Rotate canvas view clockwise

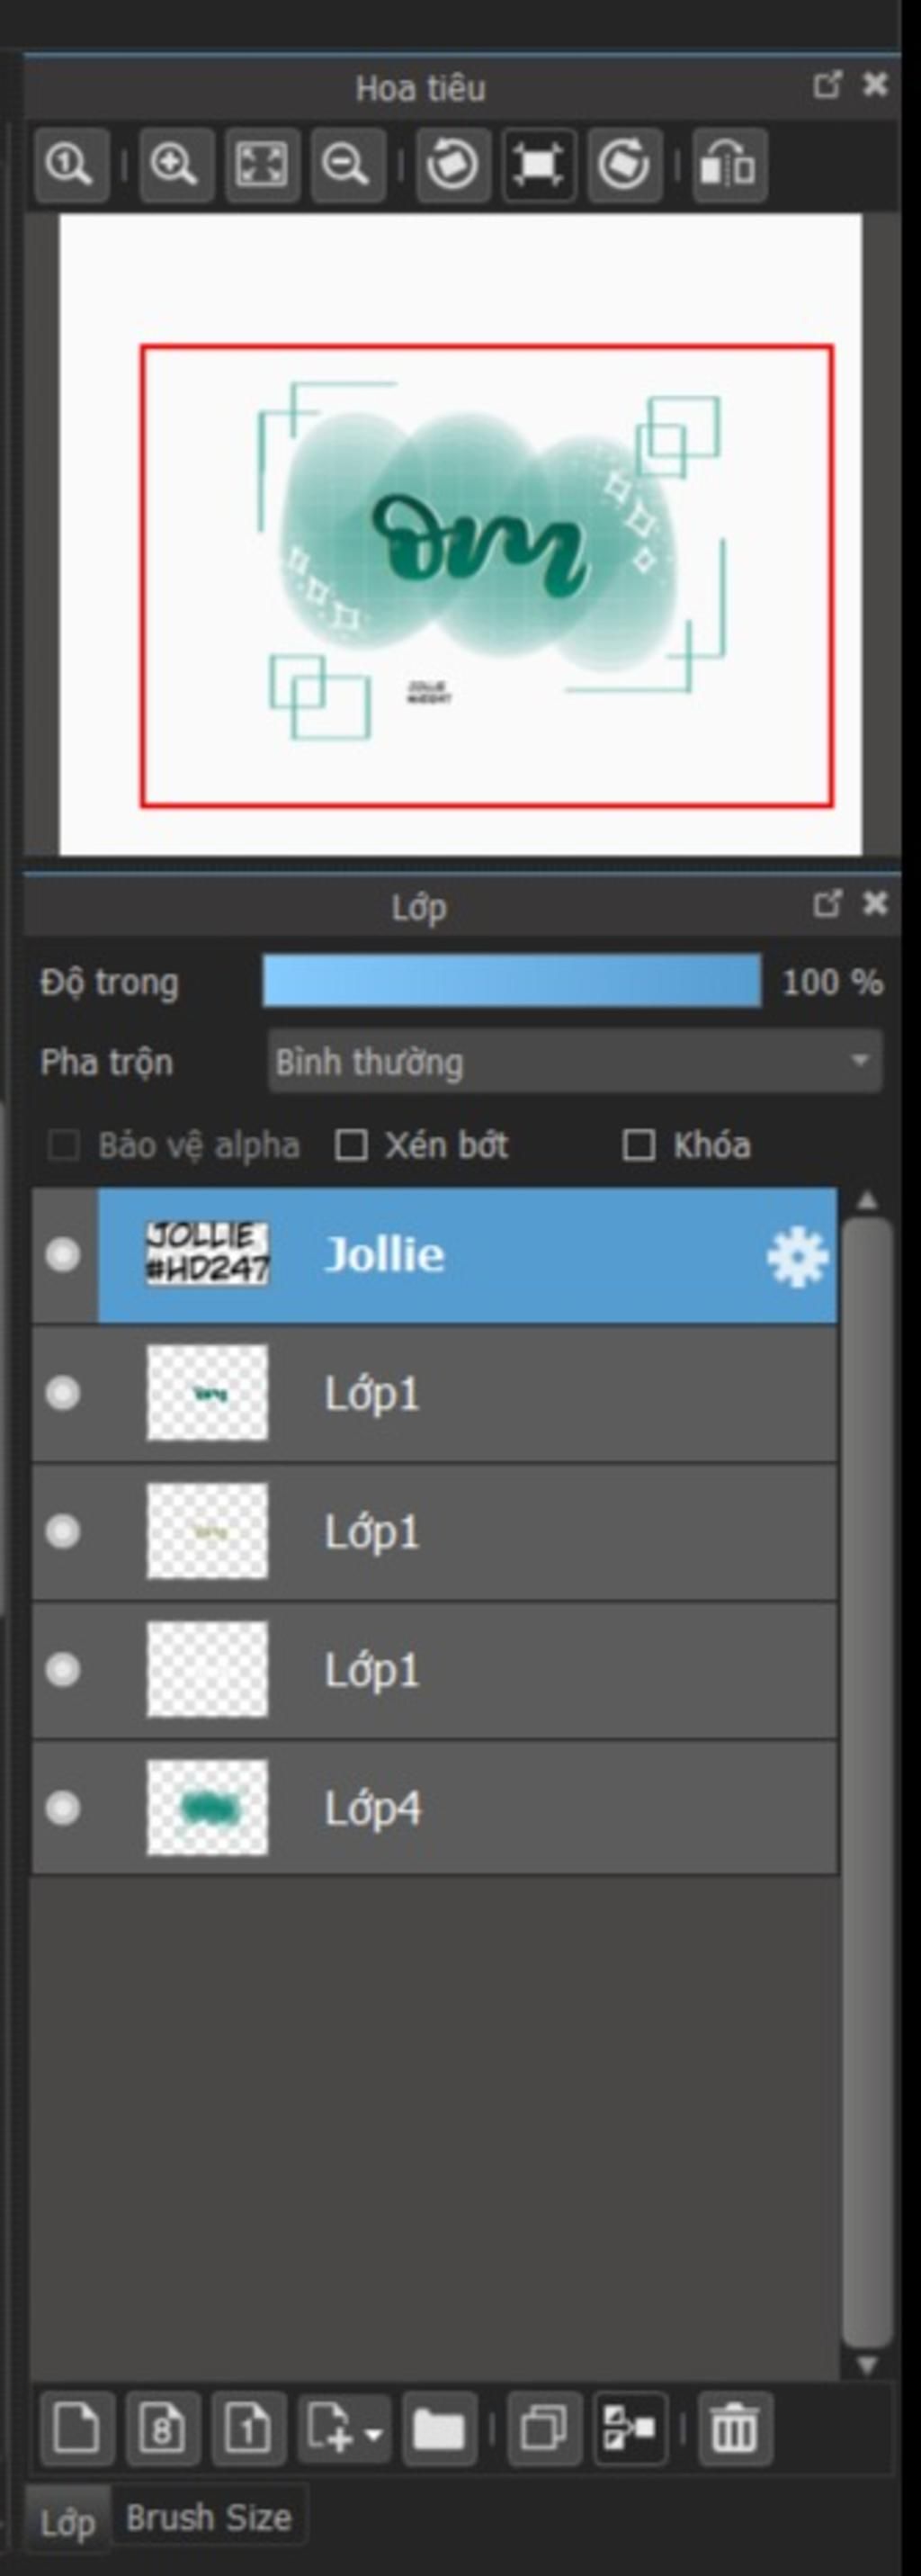click(624, 164)
